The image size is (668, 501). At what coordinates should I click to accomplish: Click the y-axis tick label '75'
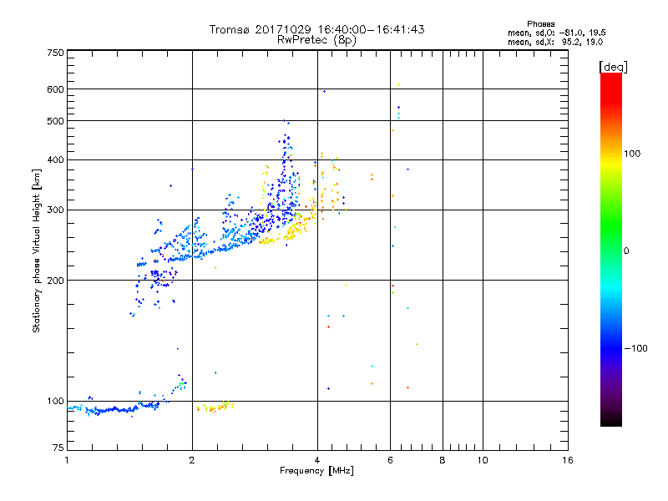[58, 448]
